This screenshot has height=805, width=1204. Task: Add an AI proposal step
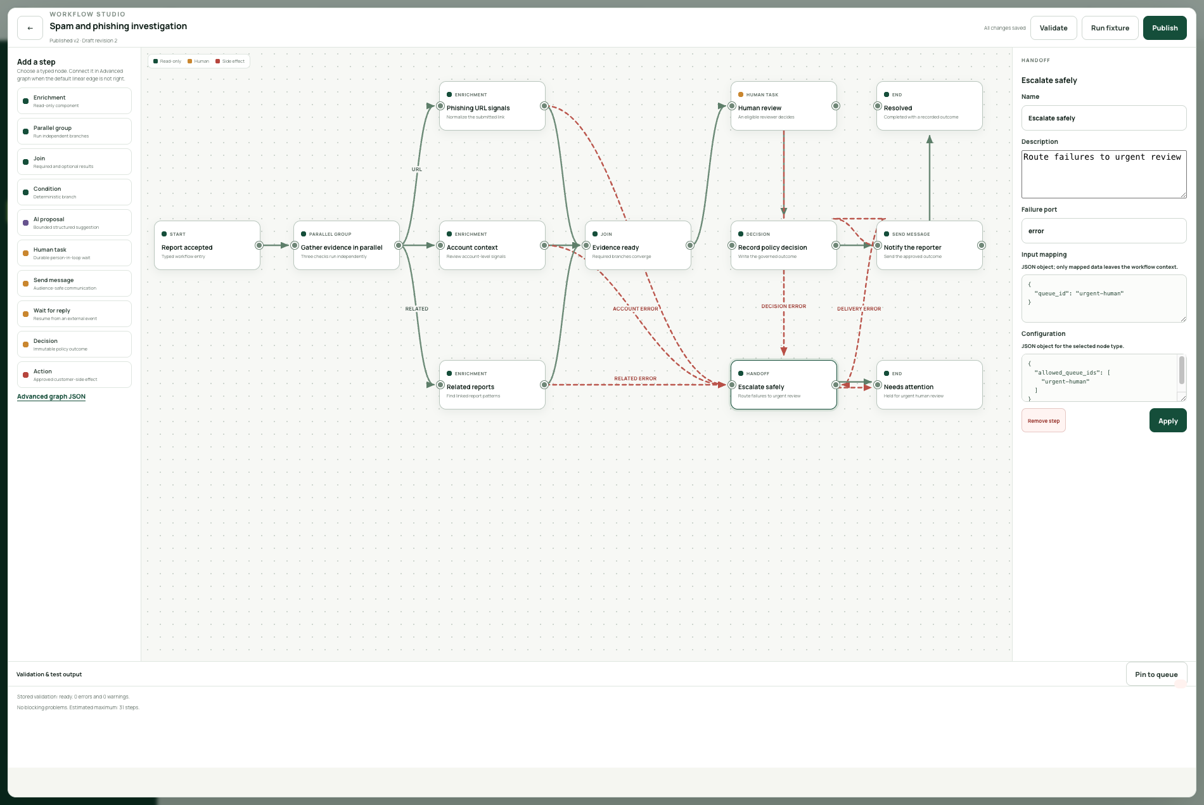(74, 222)
